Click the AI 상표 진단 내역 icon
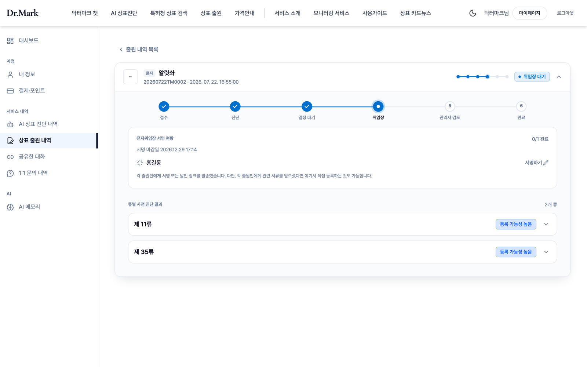The width and height of the screenshot is (587, 367). [x=10, y=124]
